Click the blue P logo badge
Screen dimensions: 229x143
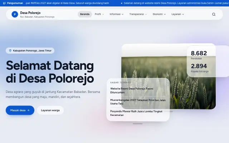[15, 14]
